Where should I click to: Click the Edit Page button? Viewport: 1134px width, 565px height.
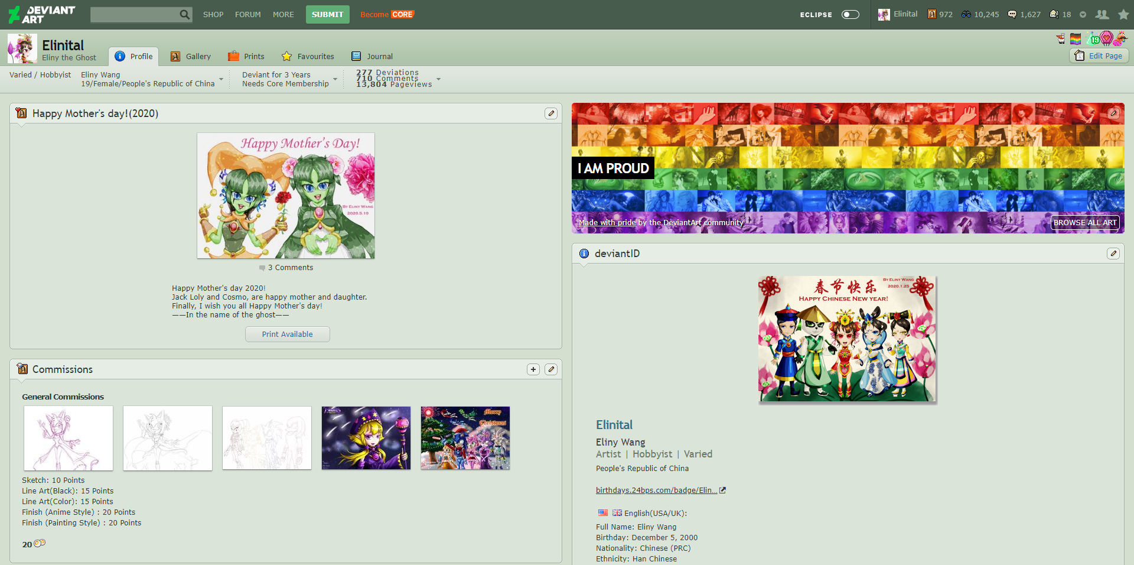click(1099, 56)
